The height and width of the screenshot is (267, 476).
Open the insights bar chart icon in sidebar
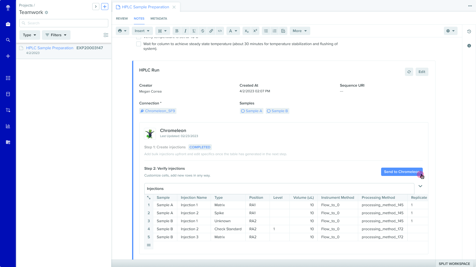click(8, 126)
